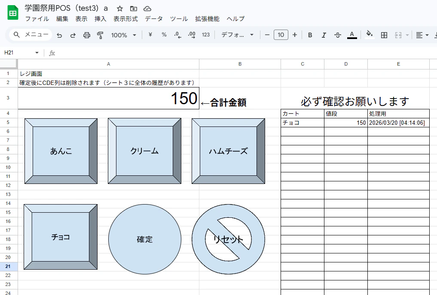
Task: Click the リセット button
Action: pos(228,239)
